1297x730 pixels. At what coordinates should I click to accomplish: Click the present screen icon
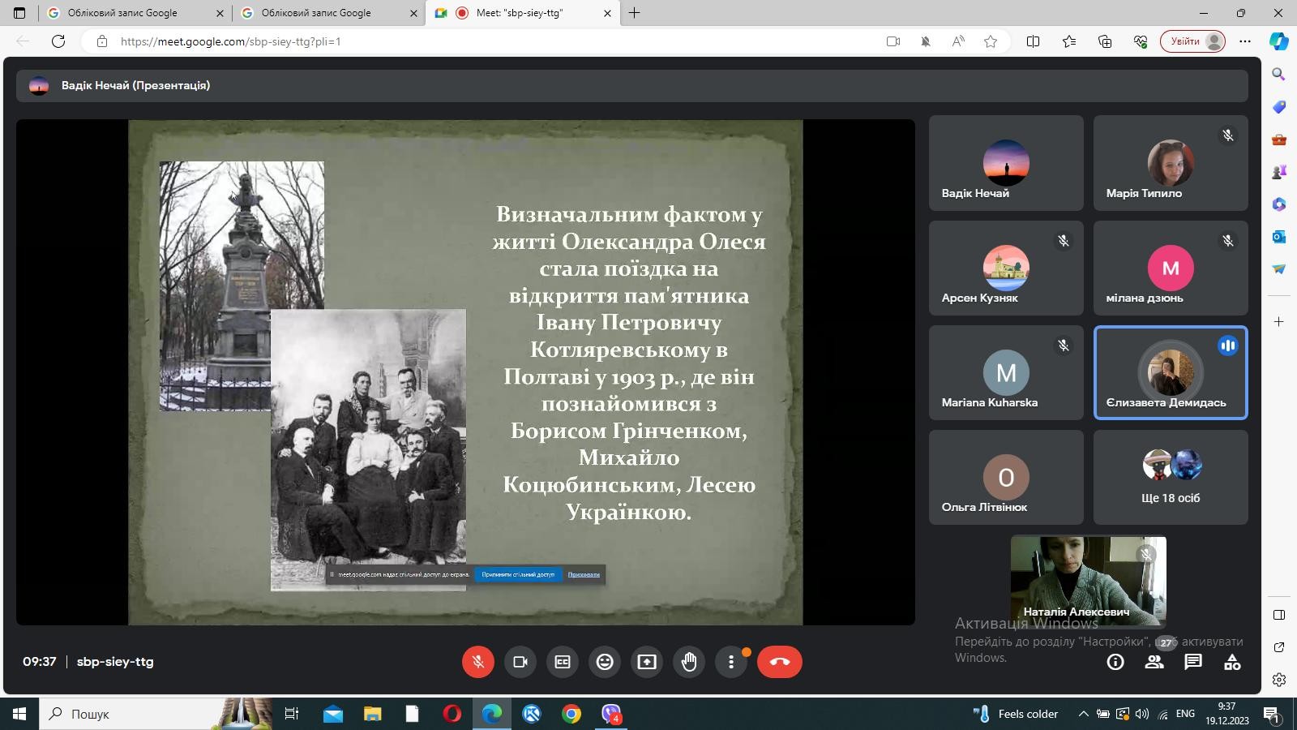tap(647, 662)
